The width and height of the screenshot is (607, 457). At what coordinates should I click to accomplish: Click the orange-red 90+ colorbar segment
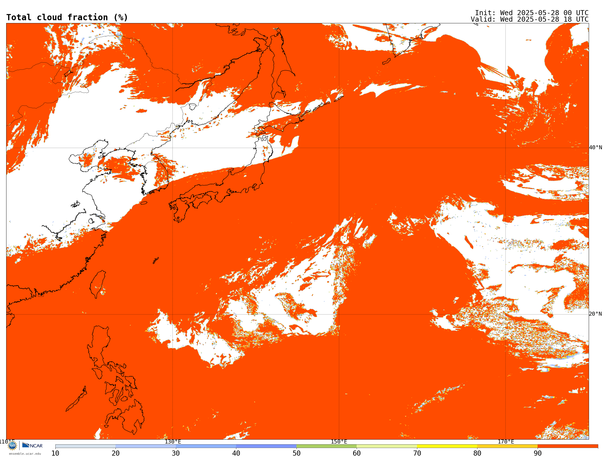[568, 446]
